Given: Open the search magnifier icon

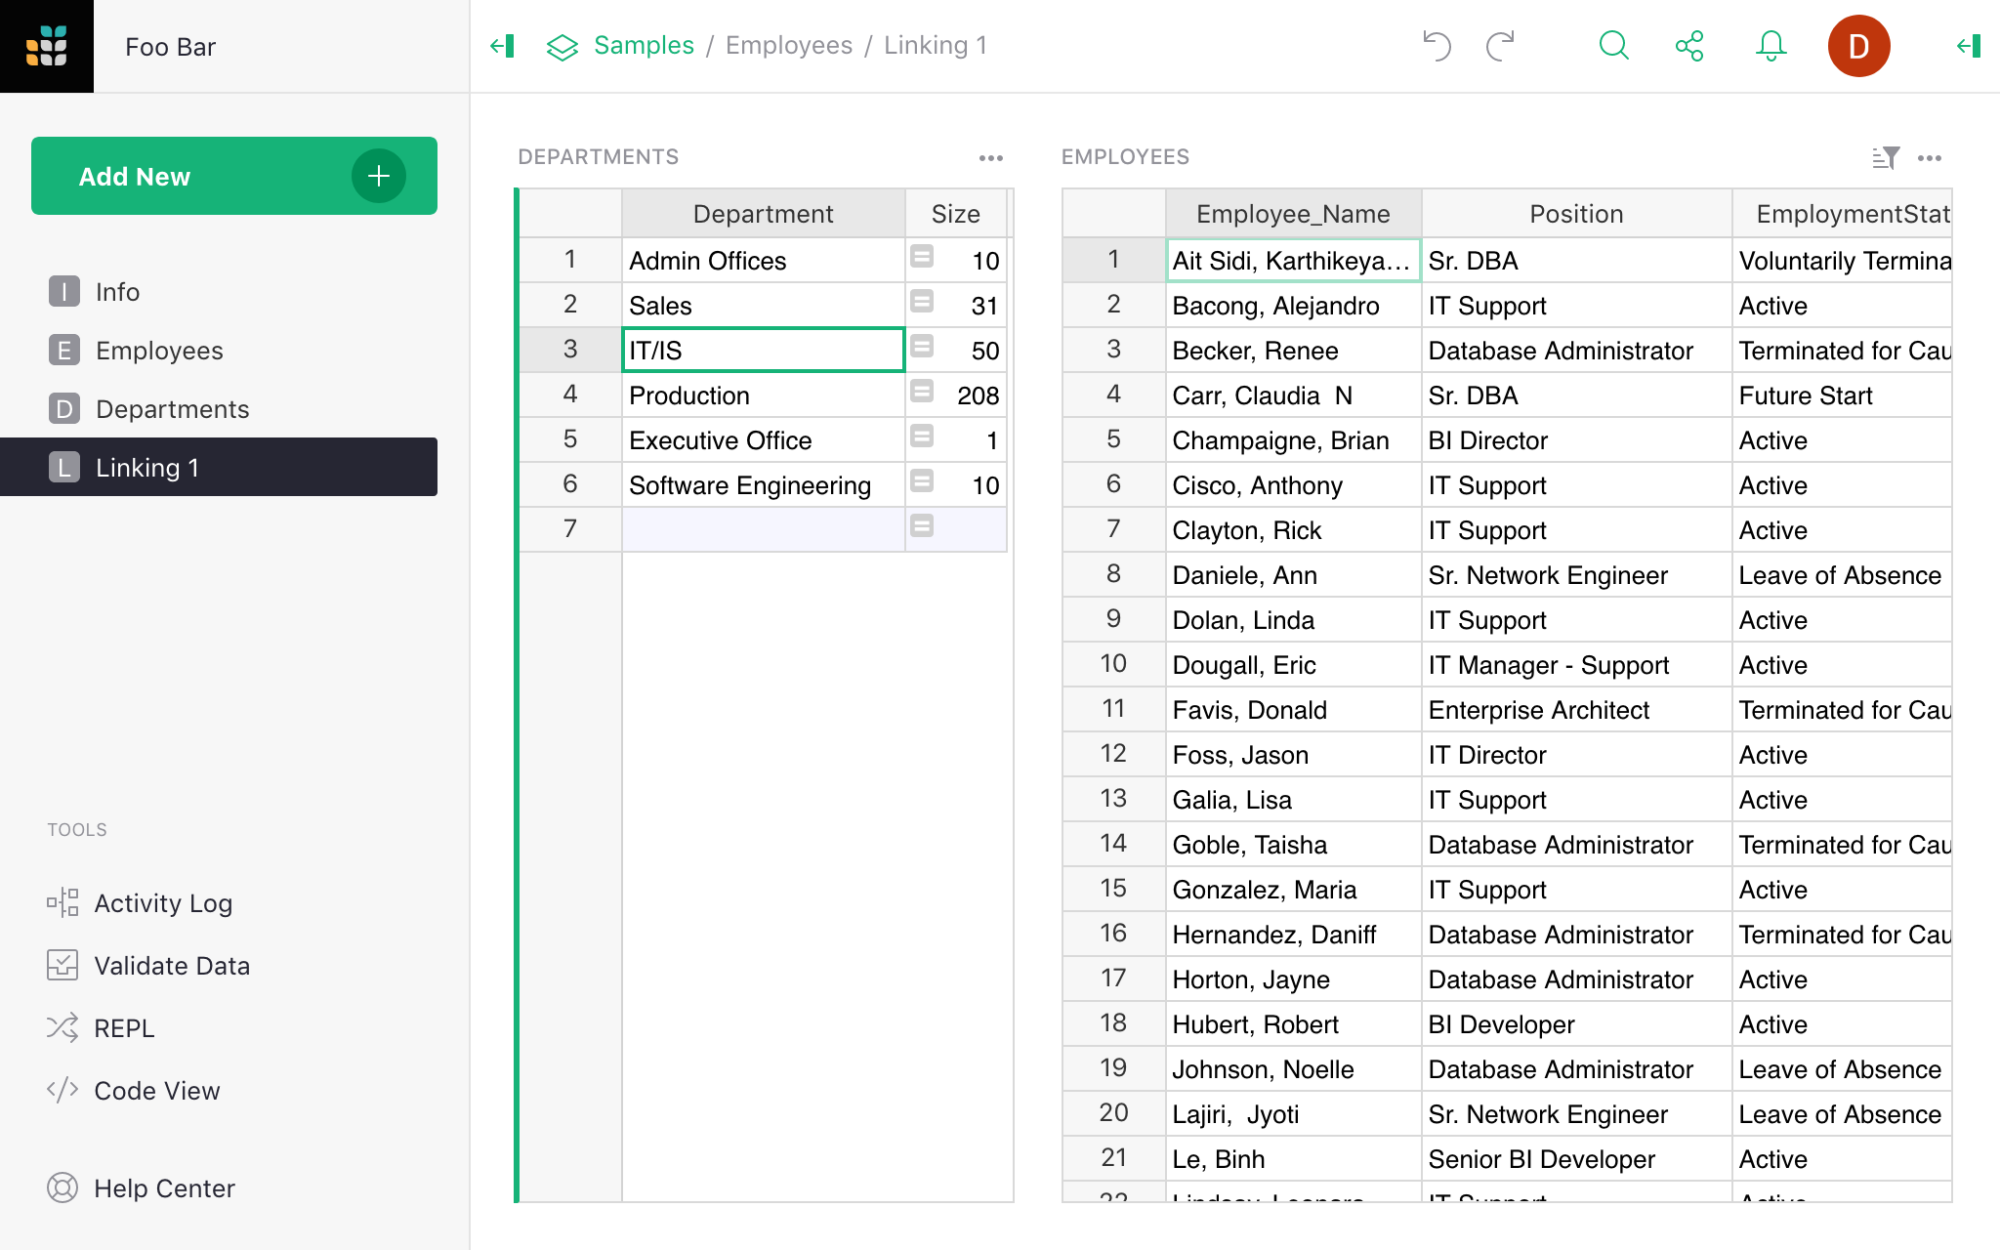Looking at the screenshot, I should [1613, 46].
